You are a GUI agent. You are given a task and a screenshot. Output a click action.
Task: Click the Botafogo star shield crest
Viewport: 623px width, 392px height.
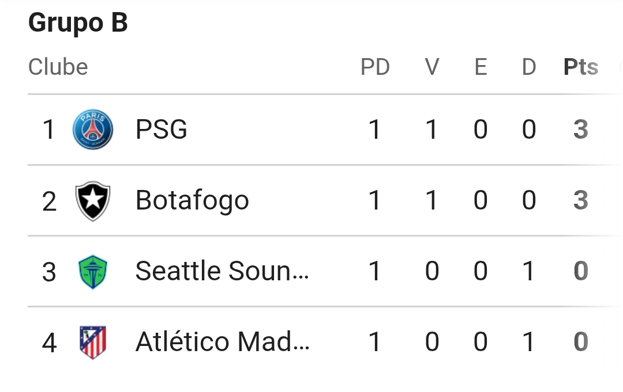pos(93,200)
